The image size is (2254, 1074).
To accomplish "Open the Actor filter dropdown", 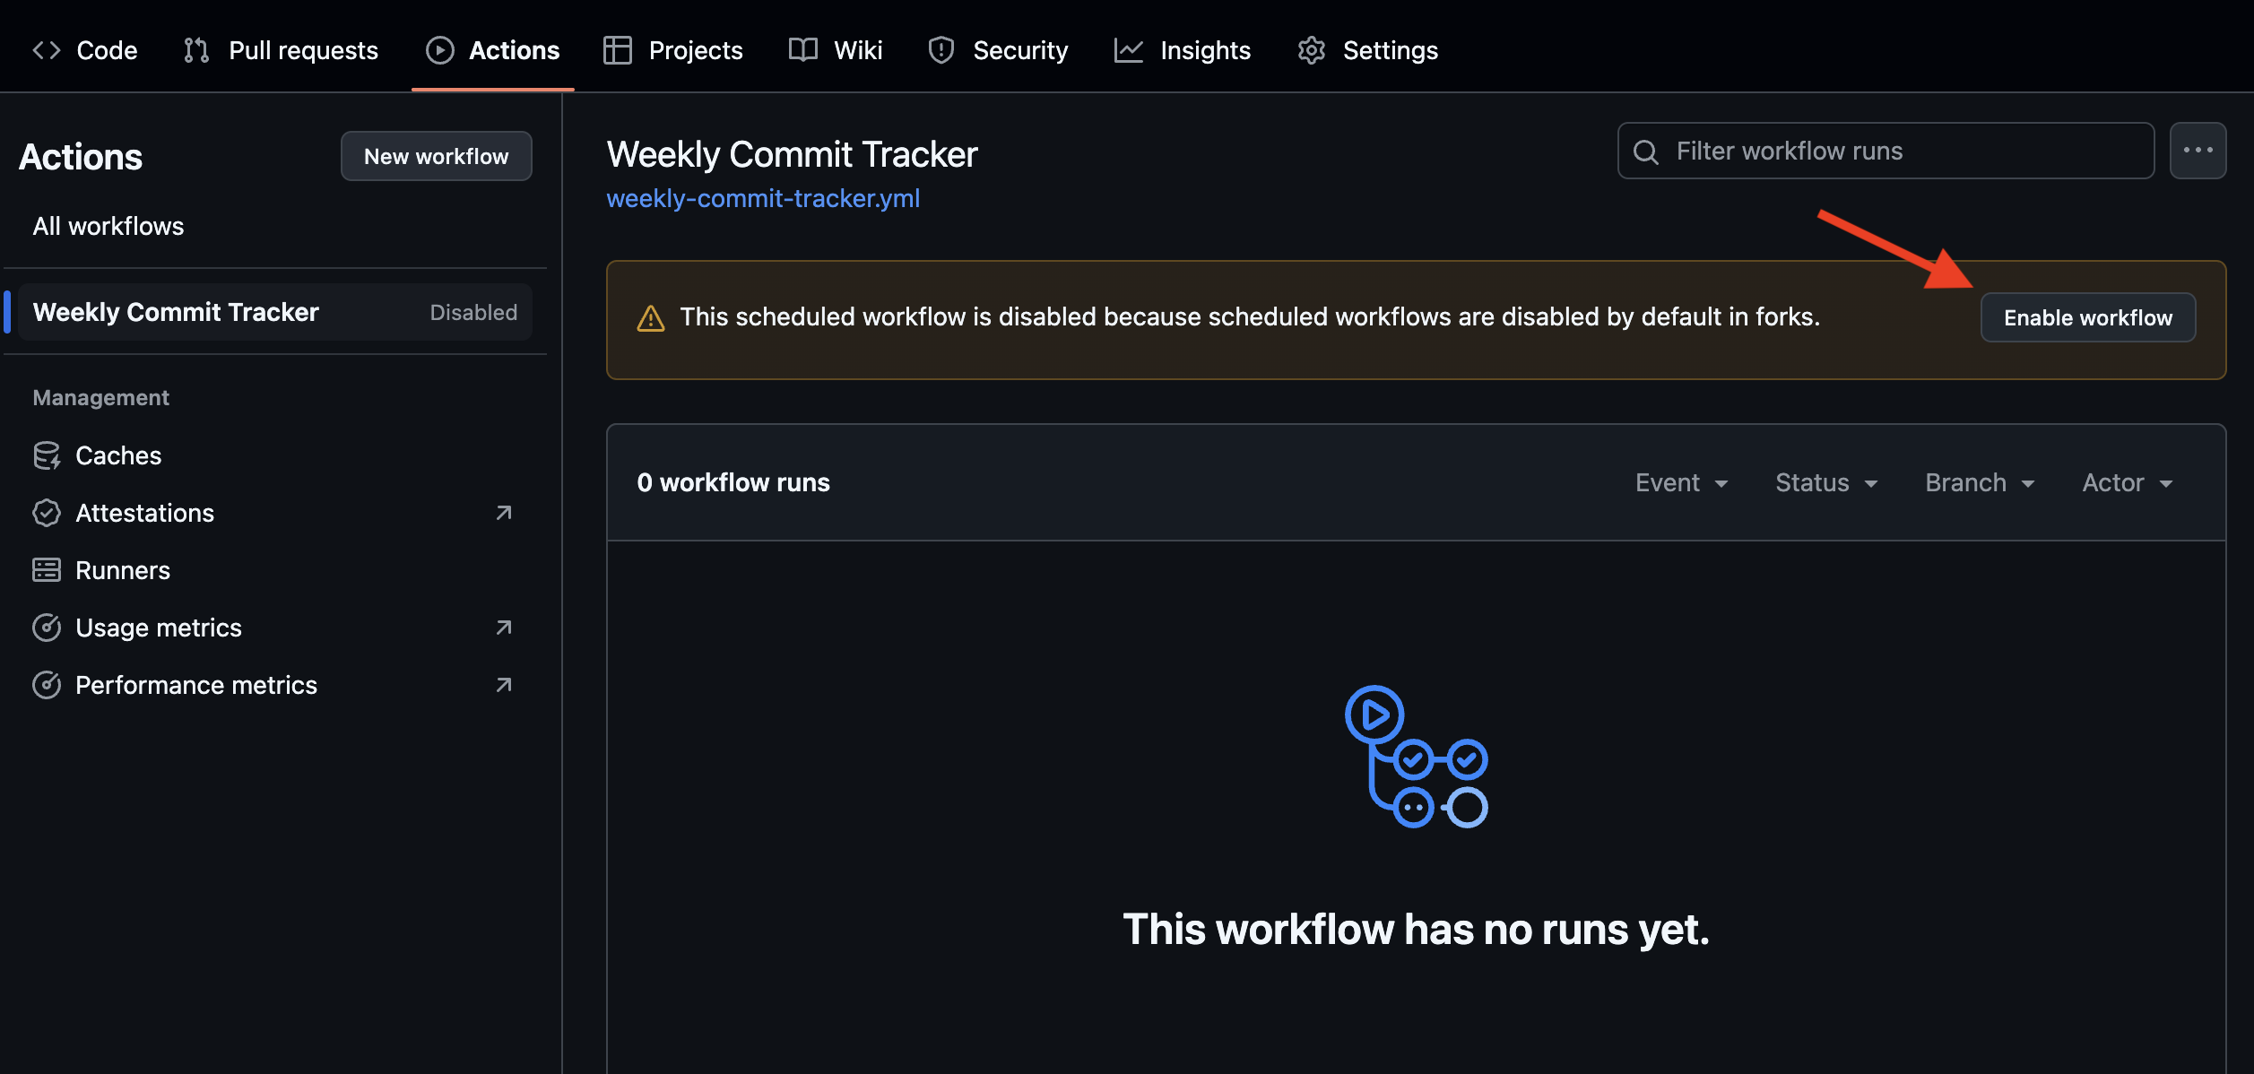I will coord(2128,482).
